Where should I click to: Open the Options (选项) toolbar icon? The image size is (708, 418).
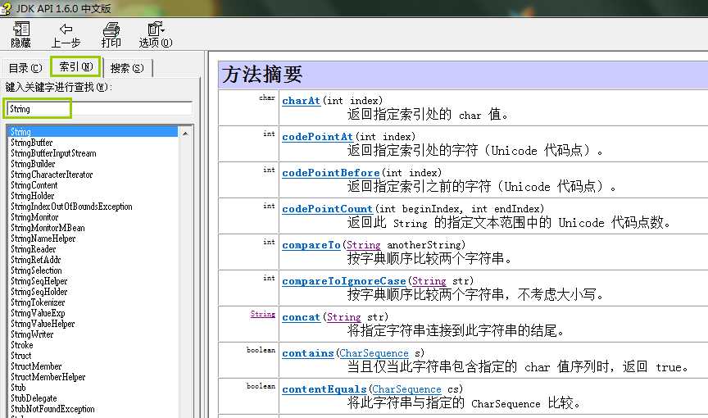156,34
